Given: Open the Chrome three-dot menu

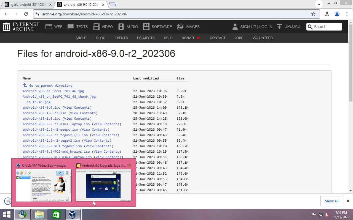Looking at the screenshot, I should tap(347, 14).
